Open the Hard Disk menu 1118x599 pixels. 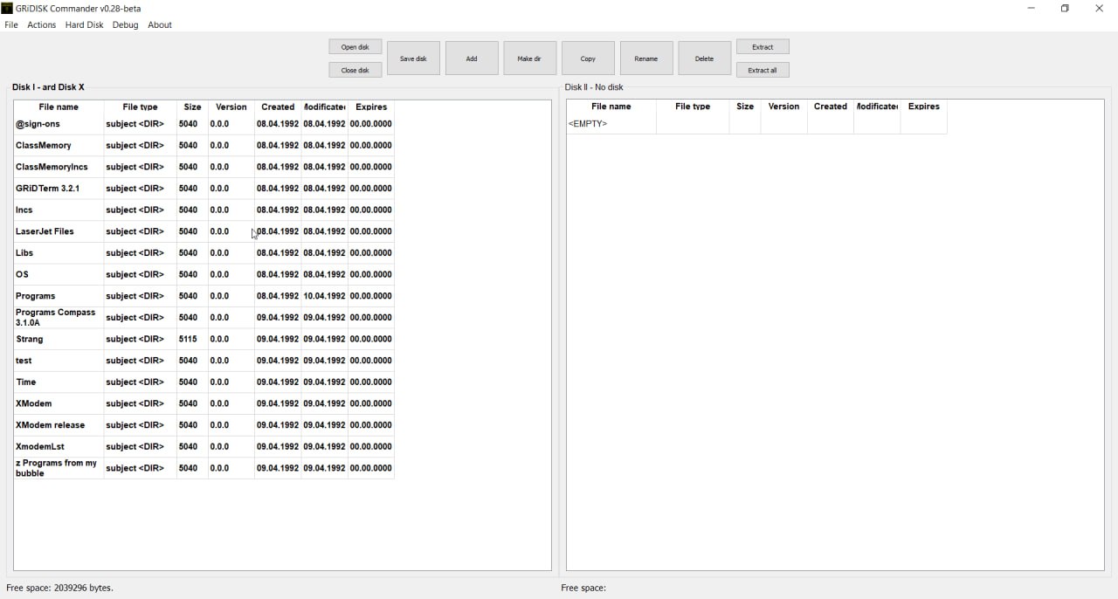tap(85, 25)
